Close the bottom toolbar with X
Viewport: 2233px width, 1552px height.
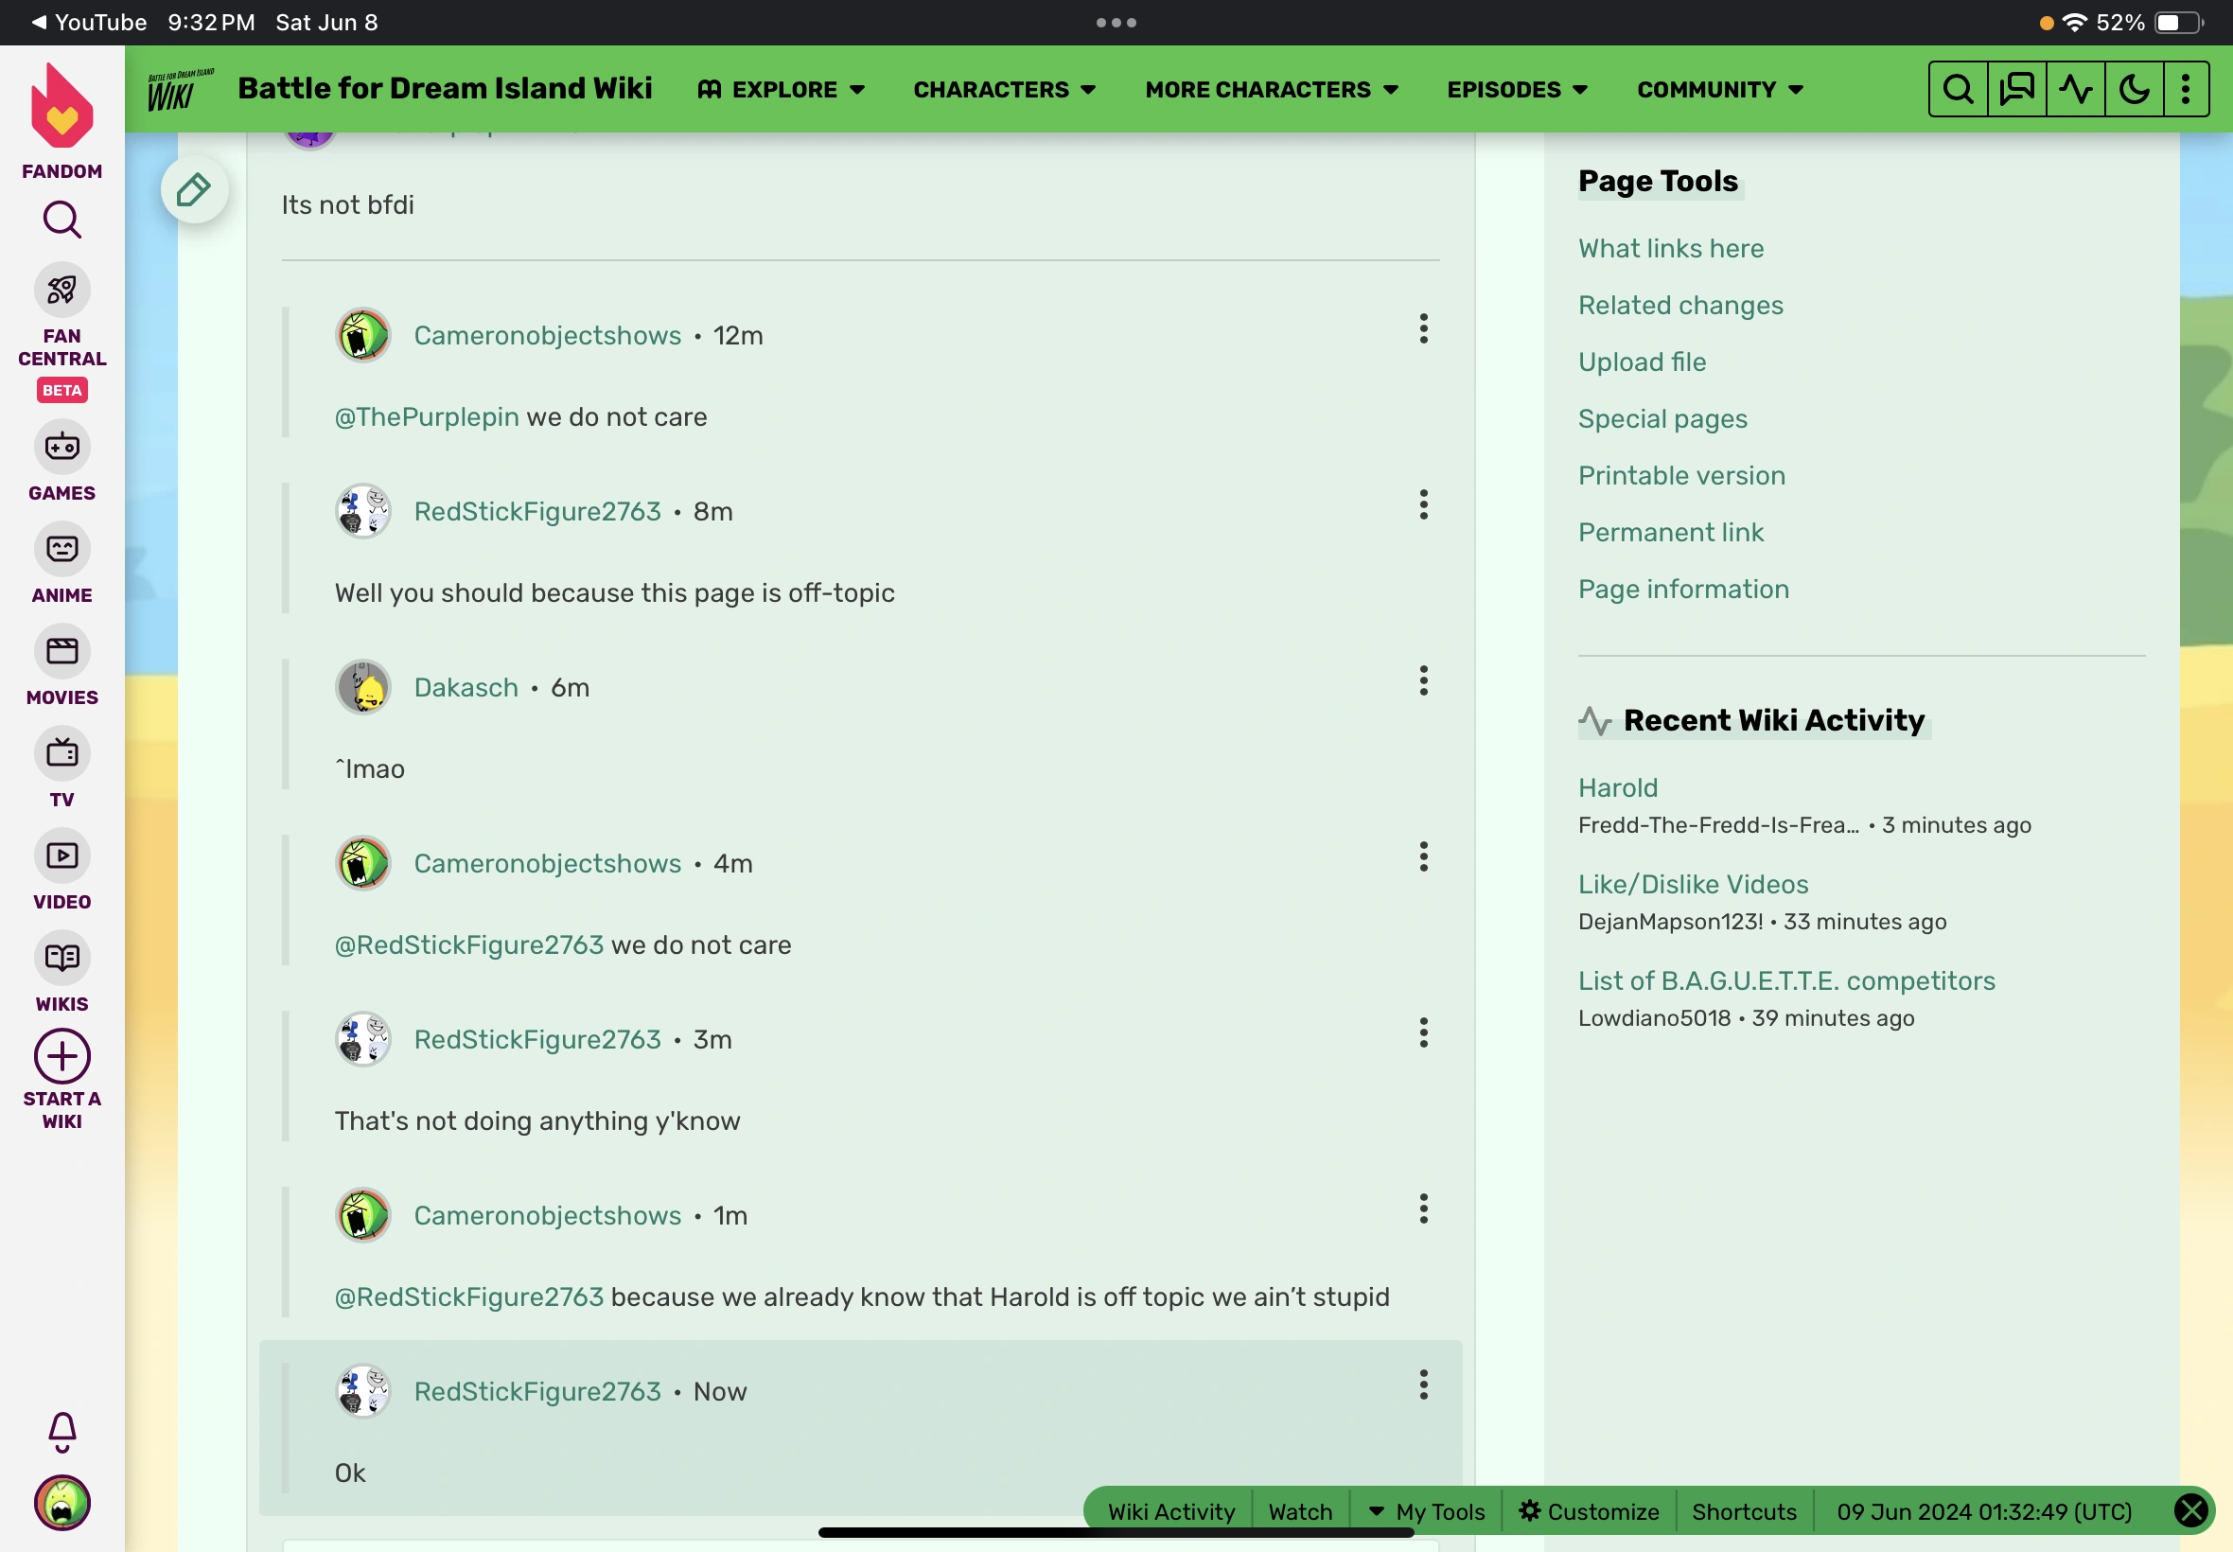click(2190, 1510)
